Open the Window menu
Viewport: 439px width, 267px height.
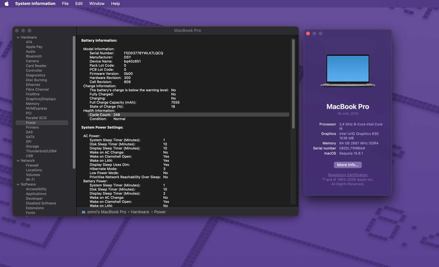(x=97, y=4)
